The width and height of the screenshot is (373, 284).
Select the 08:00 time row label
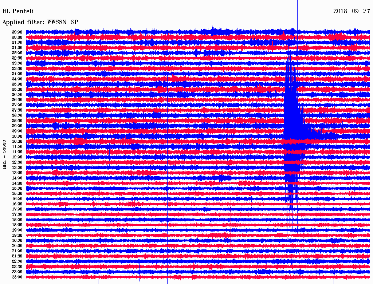(17, 115)
